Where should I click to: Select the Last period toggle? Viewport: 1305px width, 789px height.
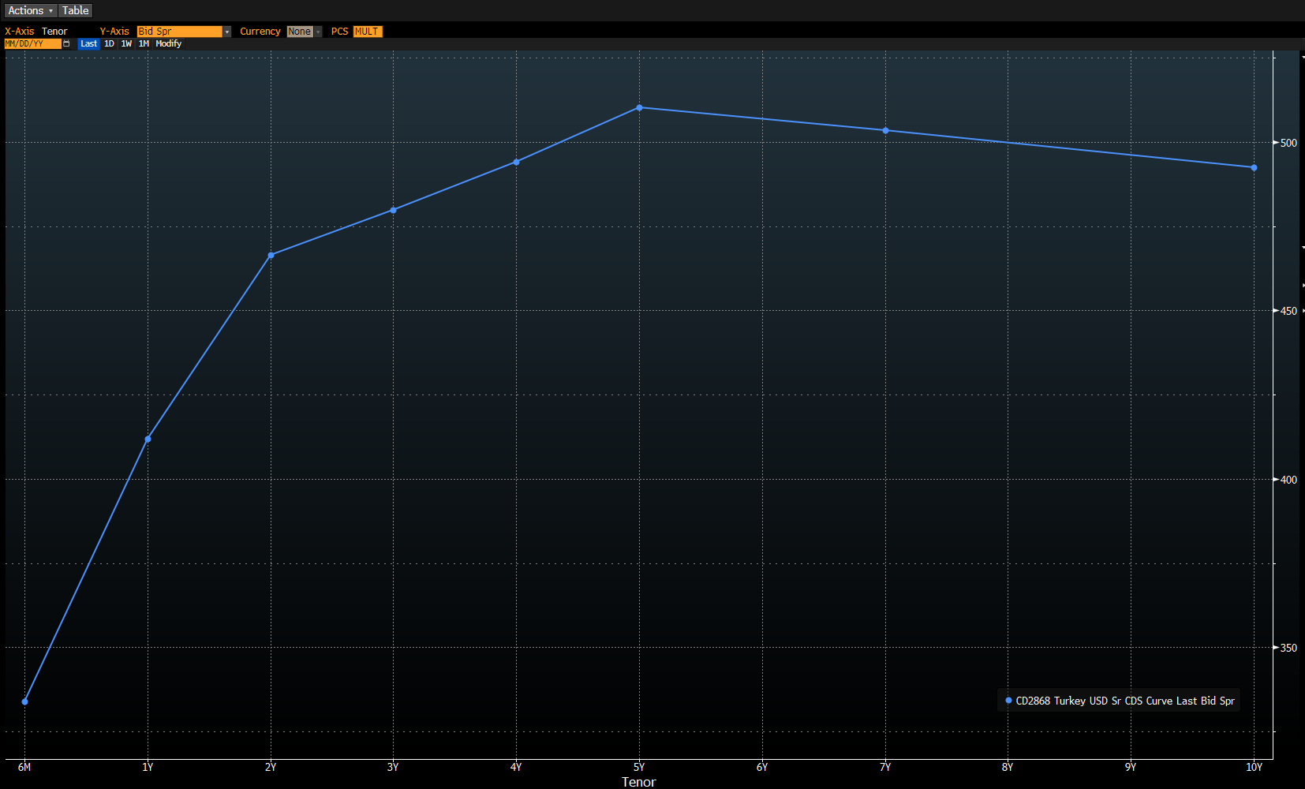tap(89, 44)
